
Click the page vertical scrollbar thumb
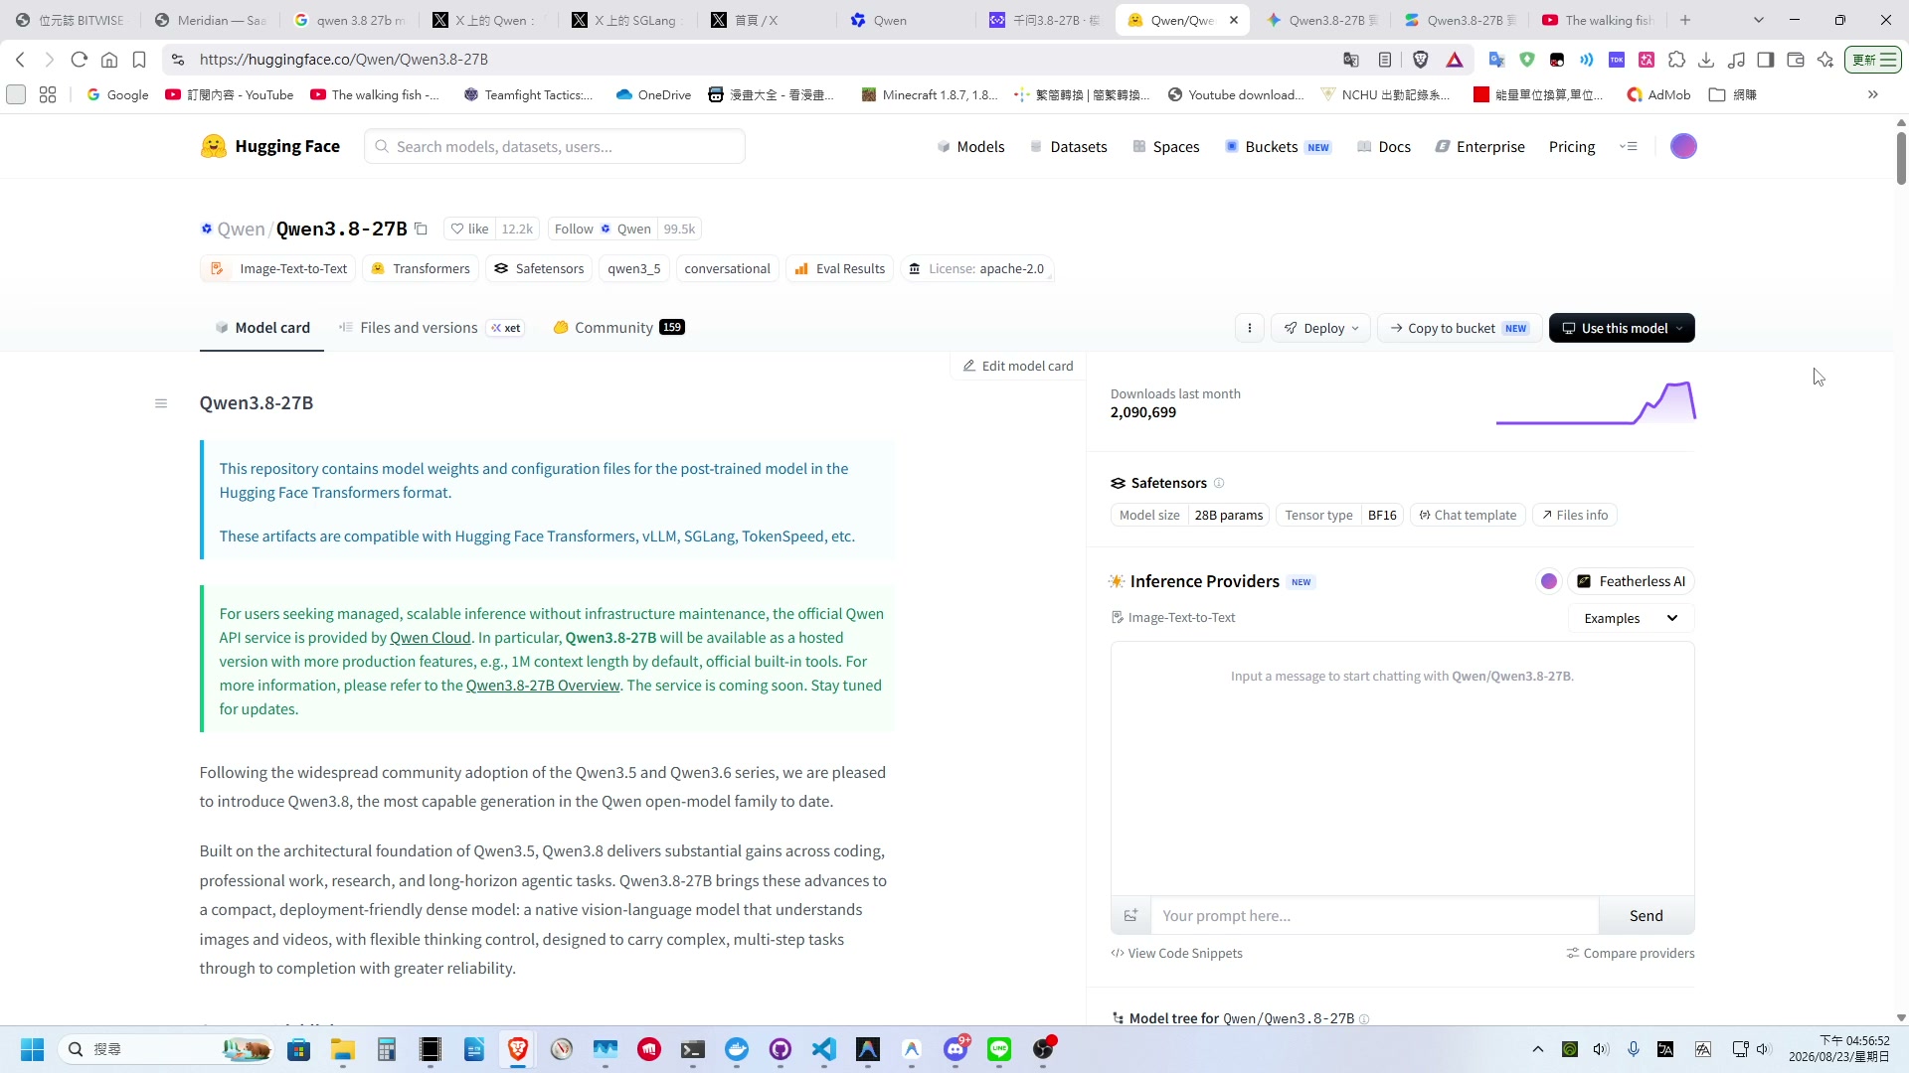pyautogui.click(x=1901, y=157)
